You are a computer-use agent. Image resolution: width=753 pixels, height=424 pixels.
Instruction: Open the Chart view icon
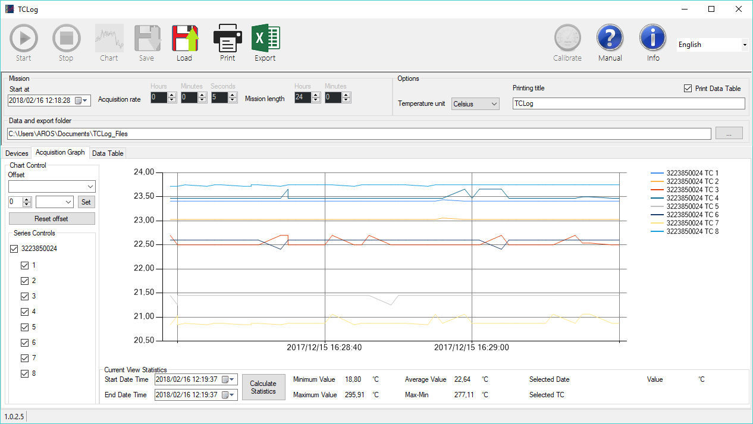(109, 37)
